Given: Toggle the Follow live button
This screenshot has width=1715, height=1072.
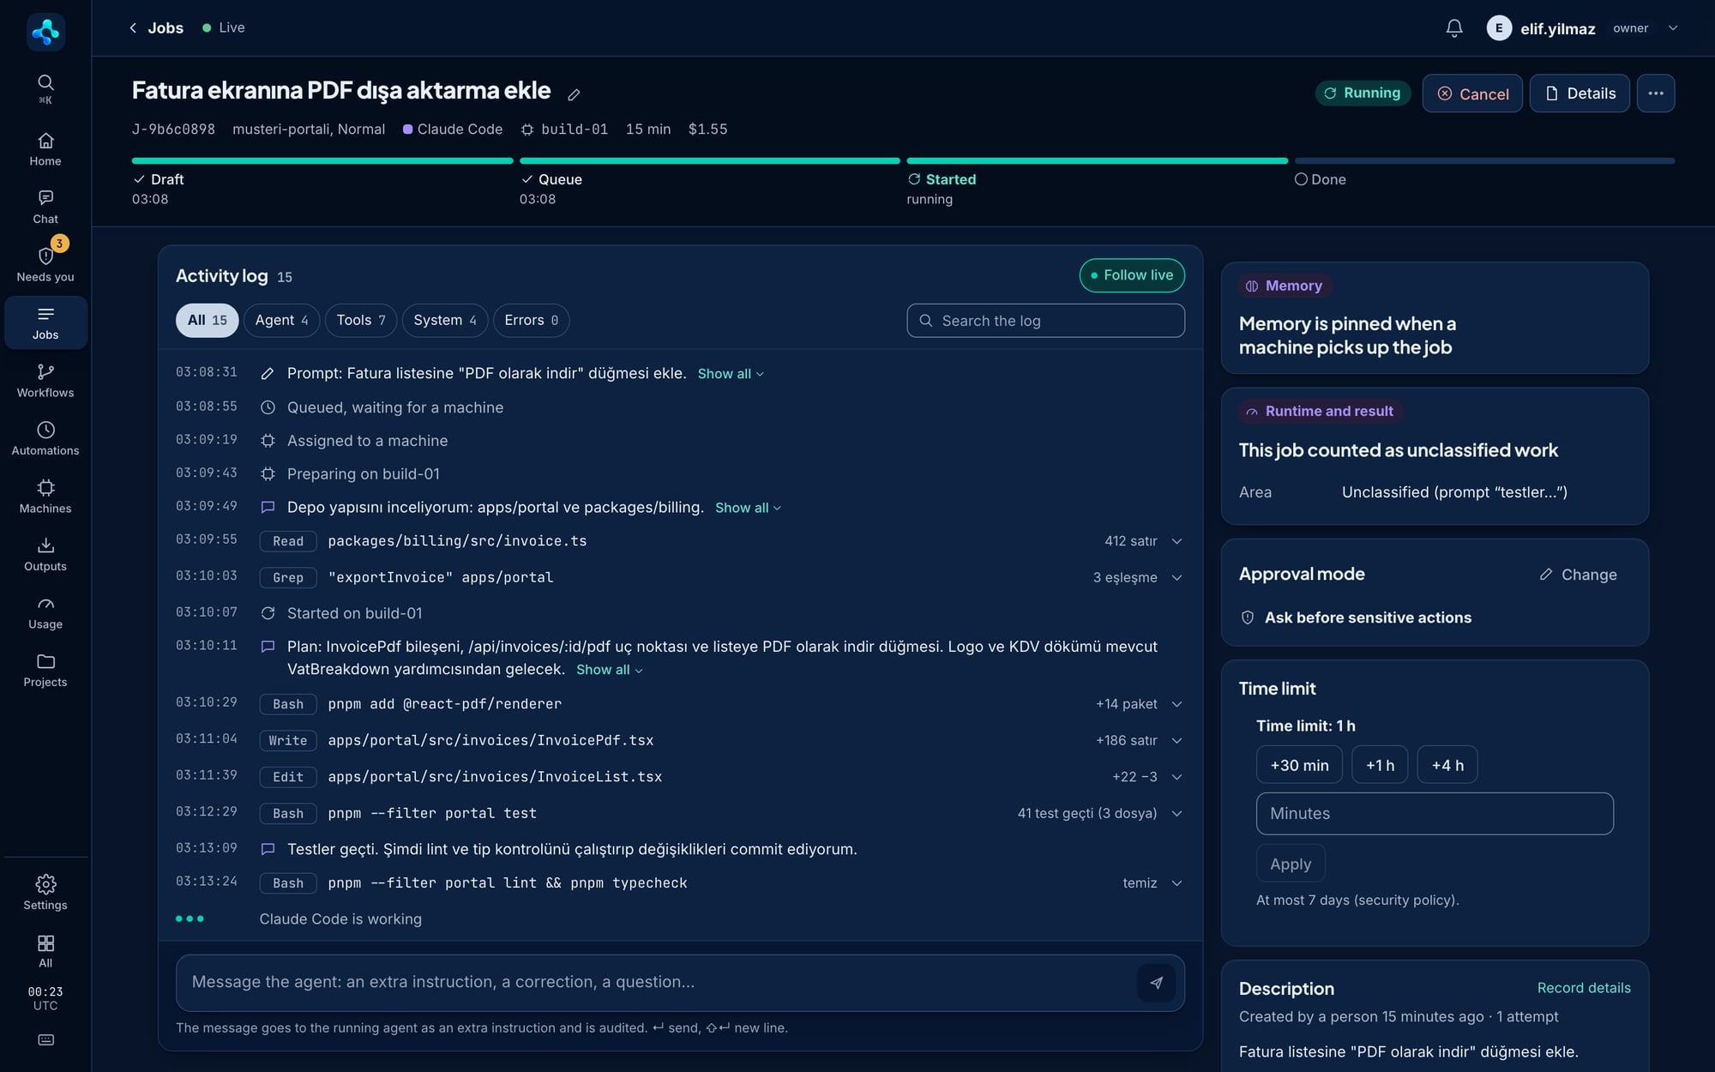Looking at the screenshot, I should pyautogui.click(x=1132, y=275).
